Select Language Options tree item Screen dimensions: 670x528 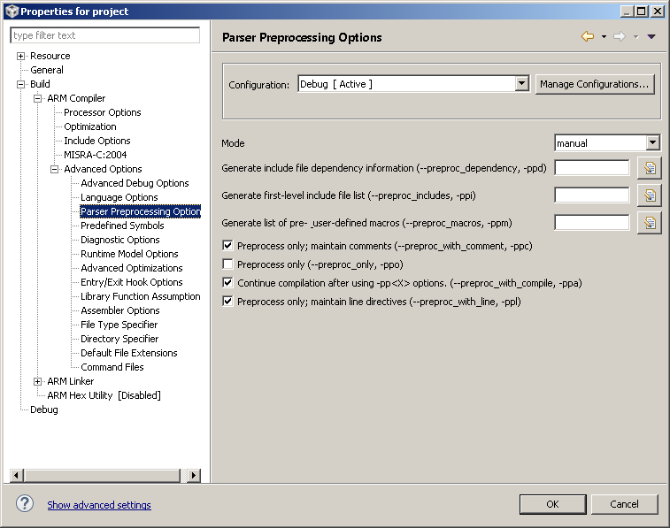[x=119, y=197]
